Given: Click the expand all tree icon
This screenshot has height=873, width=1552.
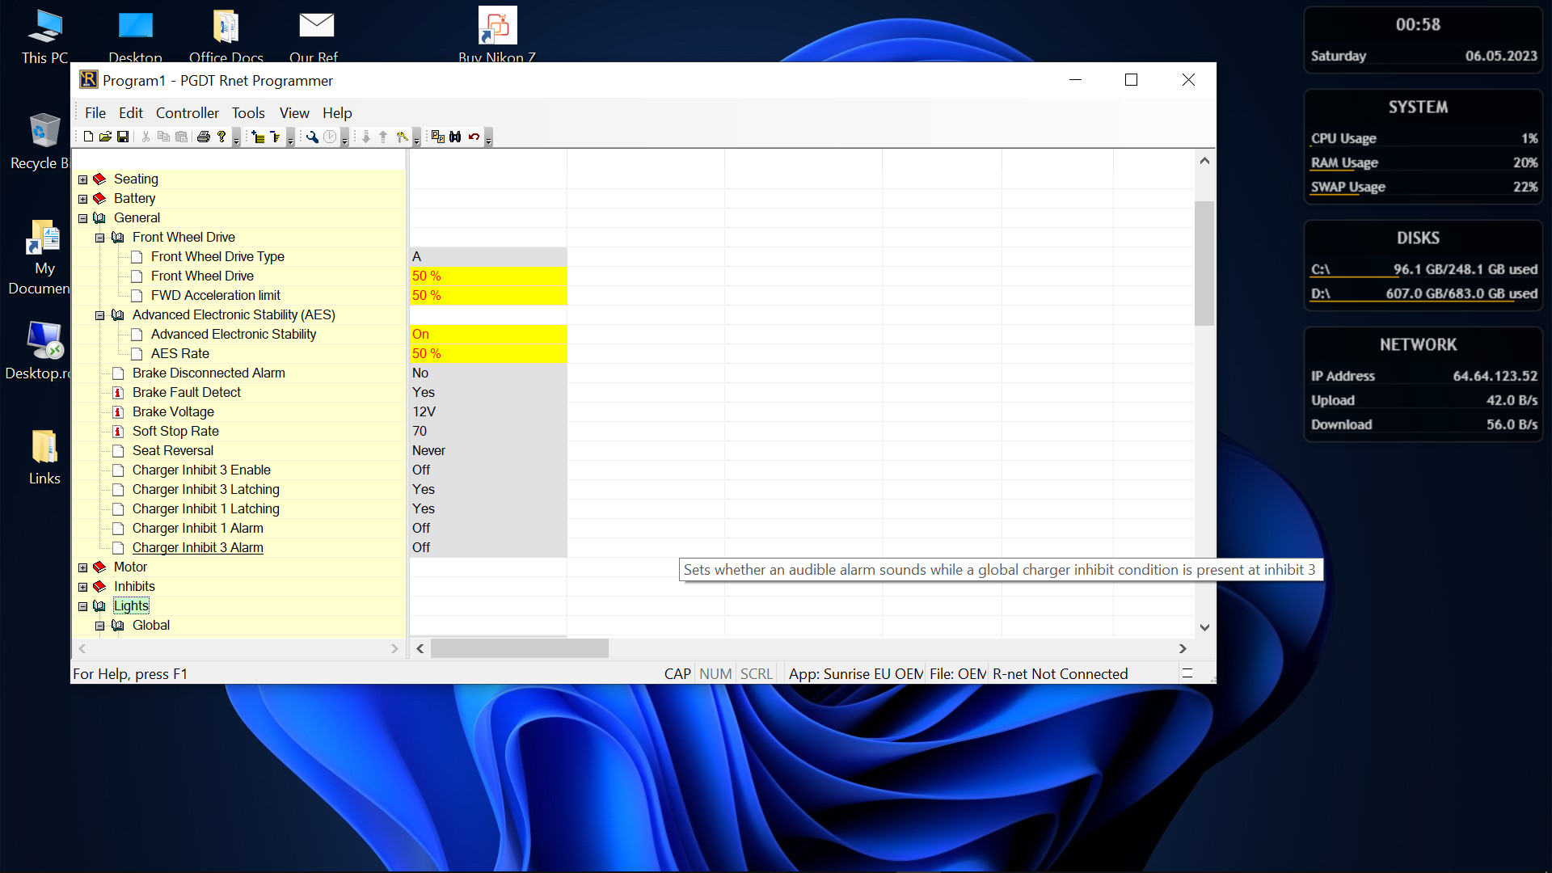Looking at the screenshot, I should click(x=258, y=137).
